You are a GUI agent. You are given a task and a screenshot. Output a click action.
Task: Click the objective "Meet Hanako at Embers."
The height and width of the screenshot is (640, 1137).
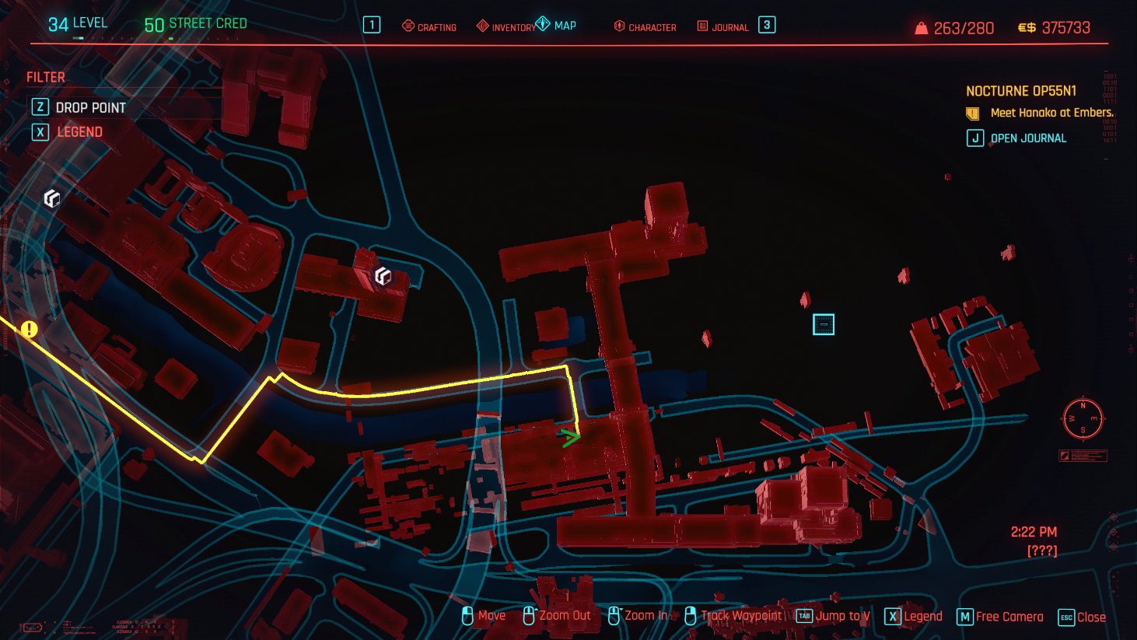[x=1052, y=113]
